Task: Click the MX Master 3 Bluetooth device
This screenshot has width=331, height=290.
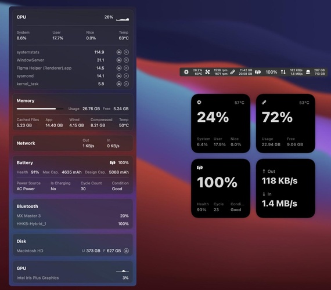Action: [28, 216]
